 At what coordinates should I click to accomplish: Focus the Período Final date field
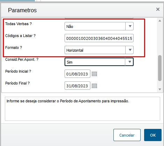(77, 86)
